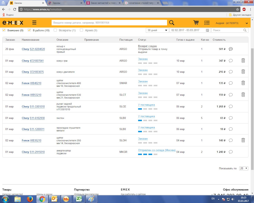This screenshot has width=254, height=203.
Task: Switch to Заказ запчастей browser tab
Action: click(104, 3)
